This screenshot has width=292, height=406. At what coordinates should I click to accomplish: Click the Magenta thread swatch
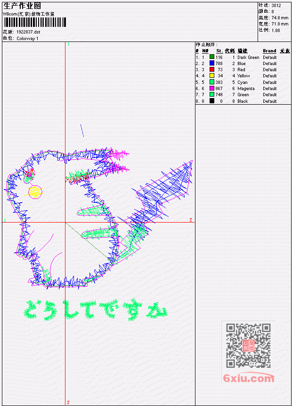tap(212, 88)
